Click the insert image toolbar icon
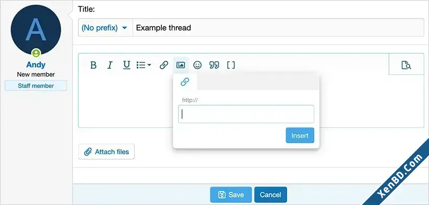The image size is (429, 205). pyautogui.click(x=181, y=65)
